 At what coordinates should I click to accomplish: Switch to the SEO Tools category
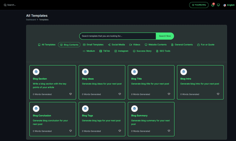pyautogui.click(x=163, y=51)
